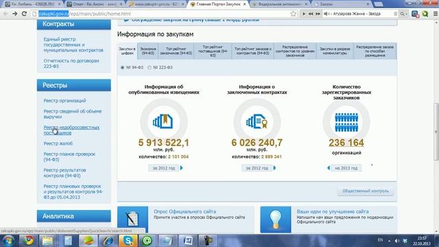The image size is (439, 247).
Task: Switch to the 'Федеральная антимонопольная' browser tab
Action: pyautogui.click(x=279, y=4)
